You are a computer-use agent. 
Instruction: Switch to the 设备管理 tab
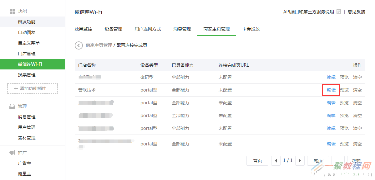coord(113,29)
